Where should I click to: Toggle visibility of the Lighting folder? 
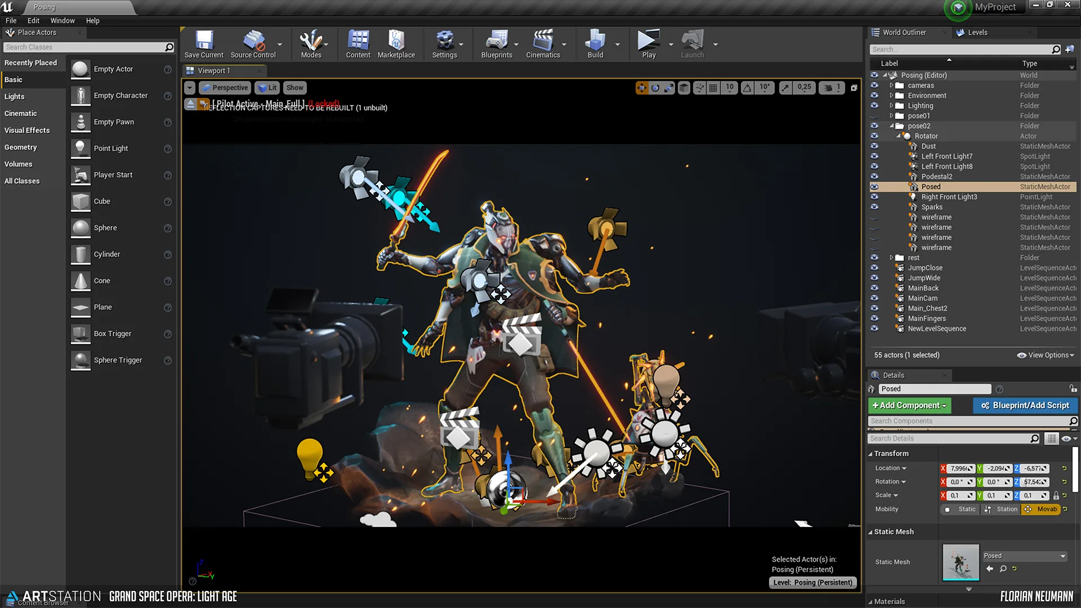point(874,106)
